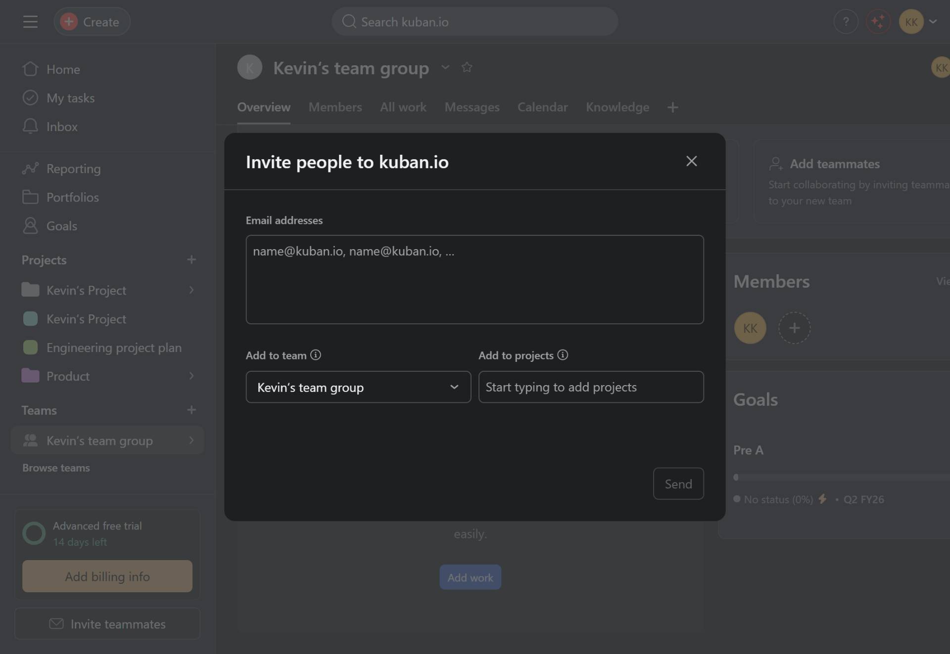Click Add teammates card
This screenshot has width=950, height=654.
click(x=851, y=181)
